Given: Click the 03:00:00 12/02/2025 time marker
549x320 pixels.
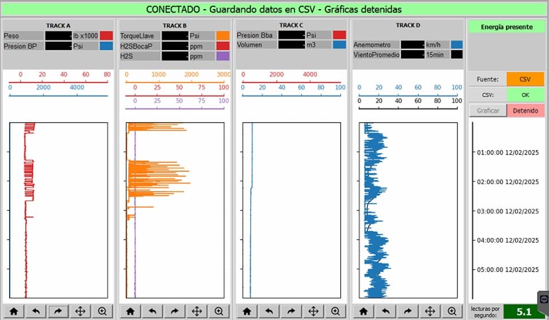Looking at the screenshot, I should tap(508, 212).
